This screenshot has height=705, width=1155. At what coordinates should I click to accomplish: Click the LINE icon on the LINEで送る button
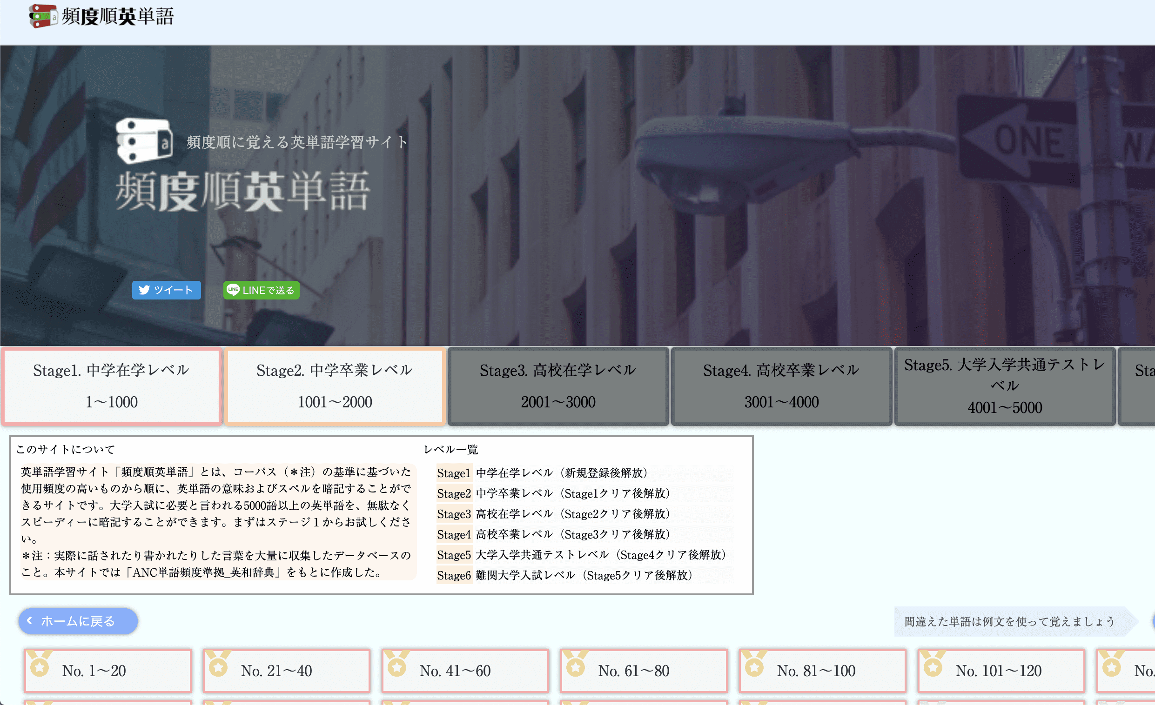(x=234, y=291)
